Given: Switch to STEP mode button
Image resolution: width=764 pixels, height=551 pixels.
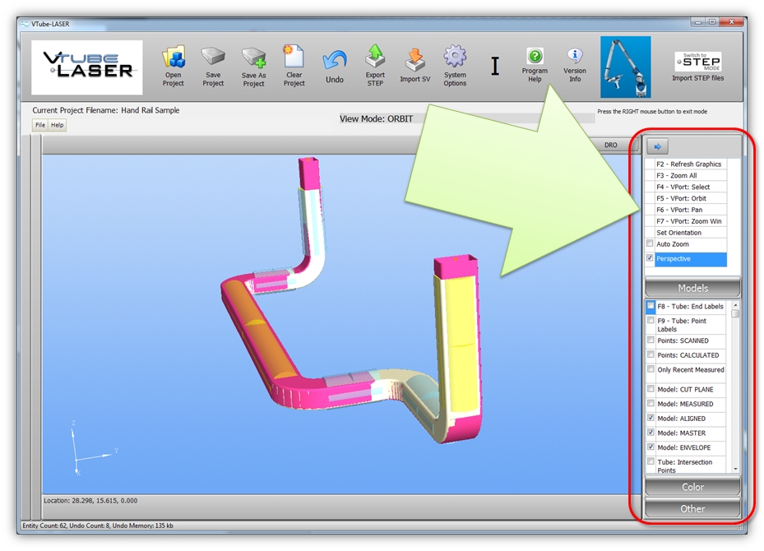Looking at the screenshot, I should point(697,62).
